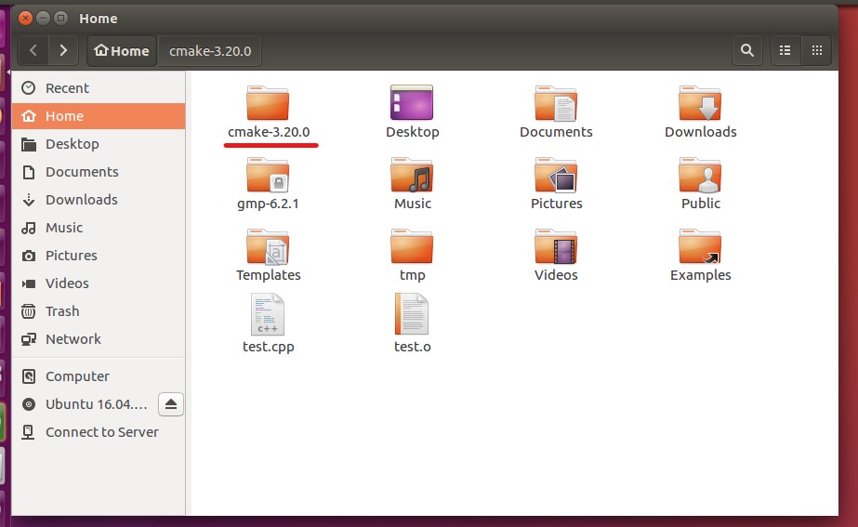Go back with the left arrow button
The image size is (858, 527).
pyautogui.click(x=33, y=50)
